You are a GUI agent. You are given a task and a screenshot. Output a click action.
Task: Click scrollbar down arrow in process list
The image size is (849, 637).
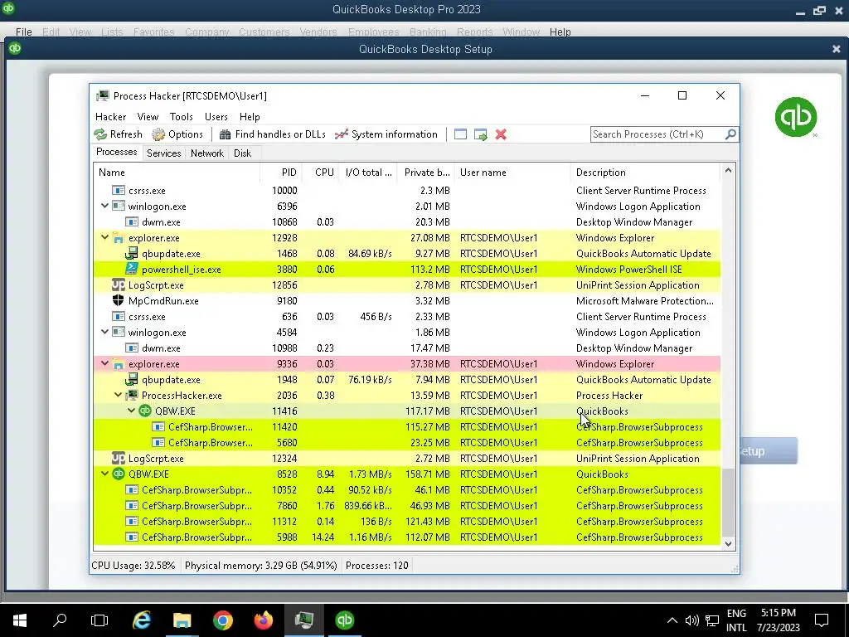pyautogui.click(x=728, y=543)
